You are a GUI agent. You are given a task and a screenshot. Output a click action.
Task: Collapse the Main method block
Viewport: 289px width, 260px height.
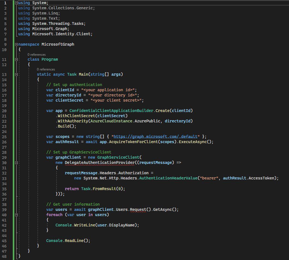point(16,74)
